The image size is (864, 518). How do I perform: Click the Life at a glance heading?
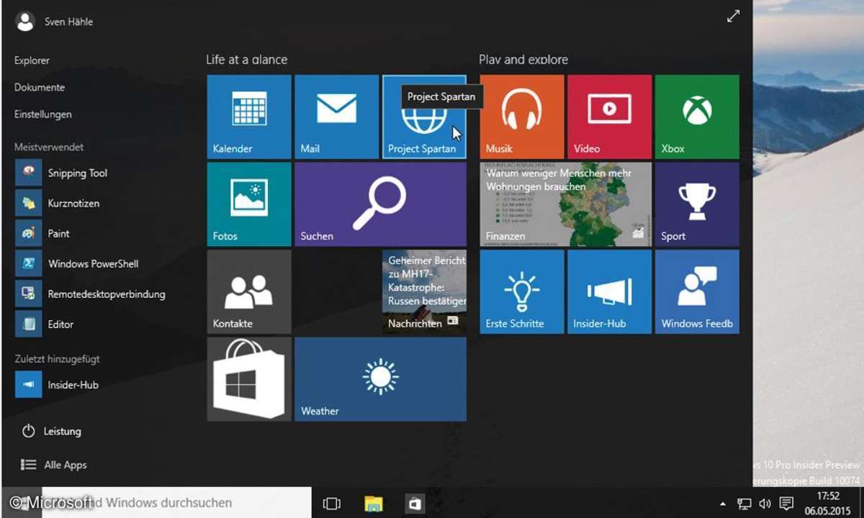(246, 60)
